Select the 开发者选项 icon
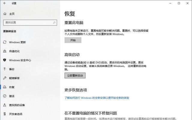Screen dimensions: 192x120 coord(5,114)
